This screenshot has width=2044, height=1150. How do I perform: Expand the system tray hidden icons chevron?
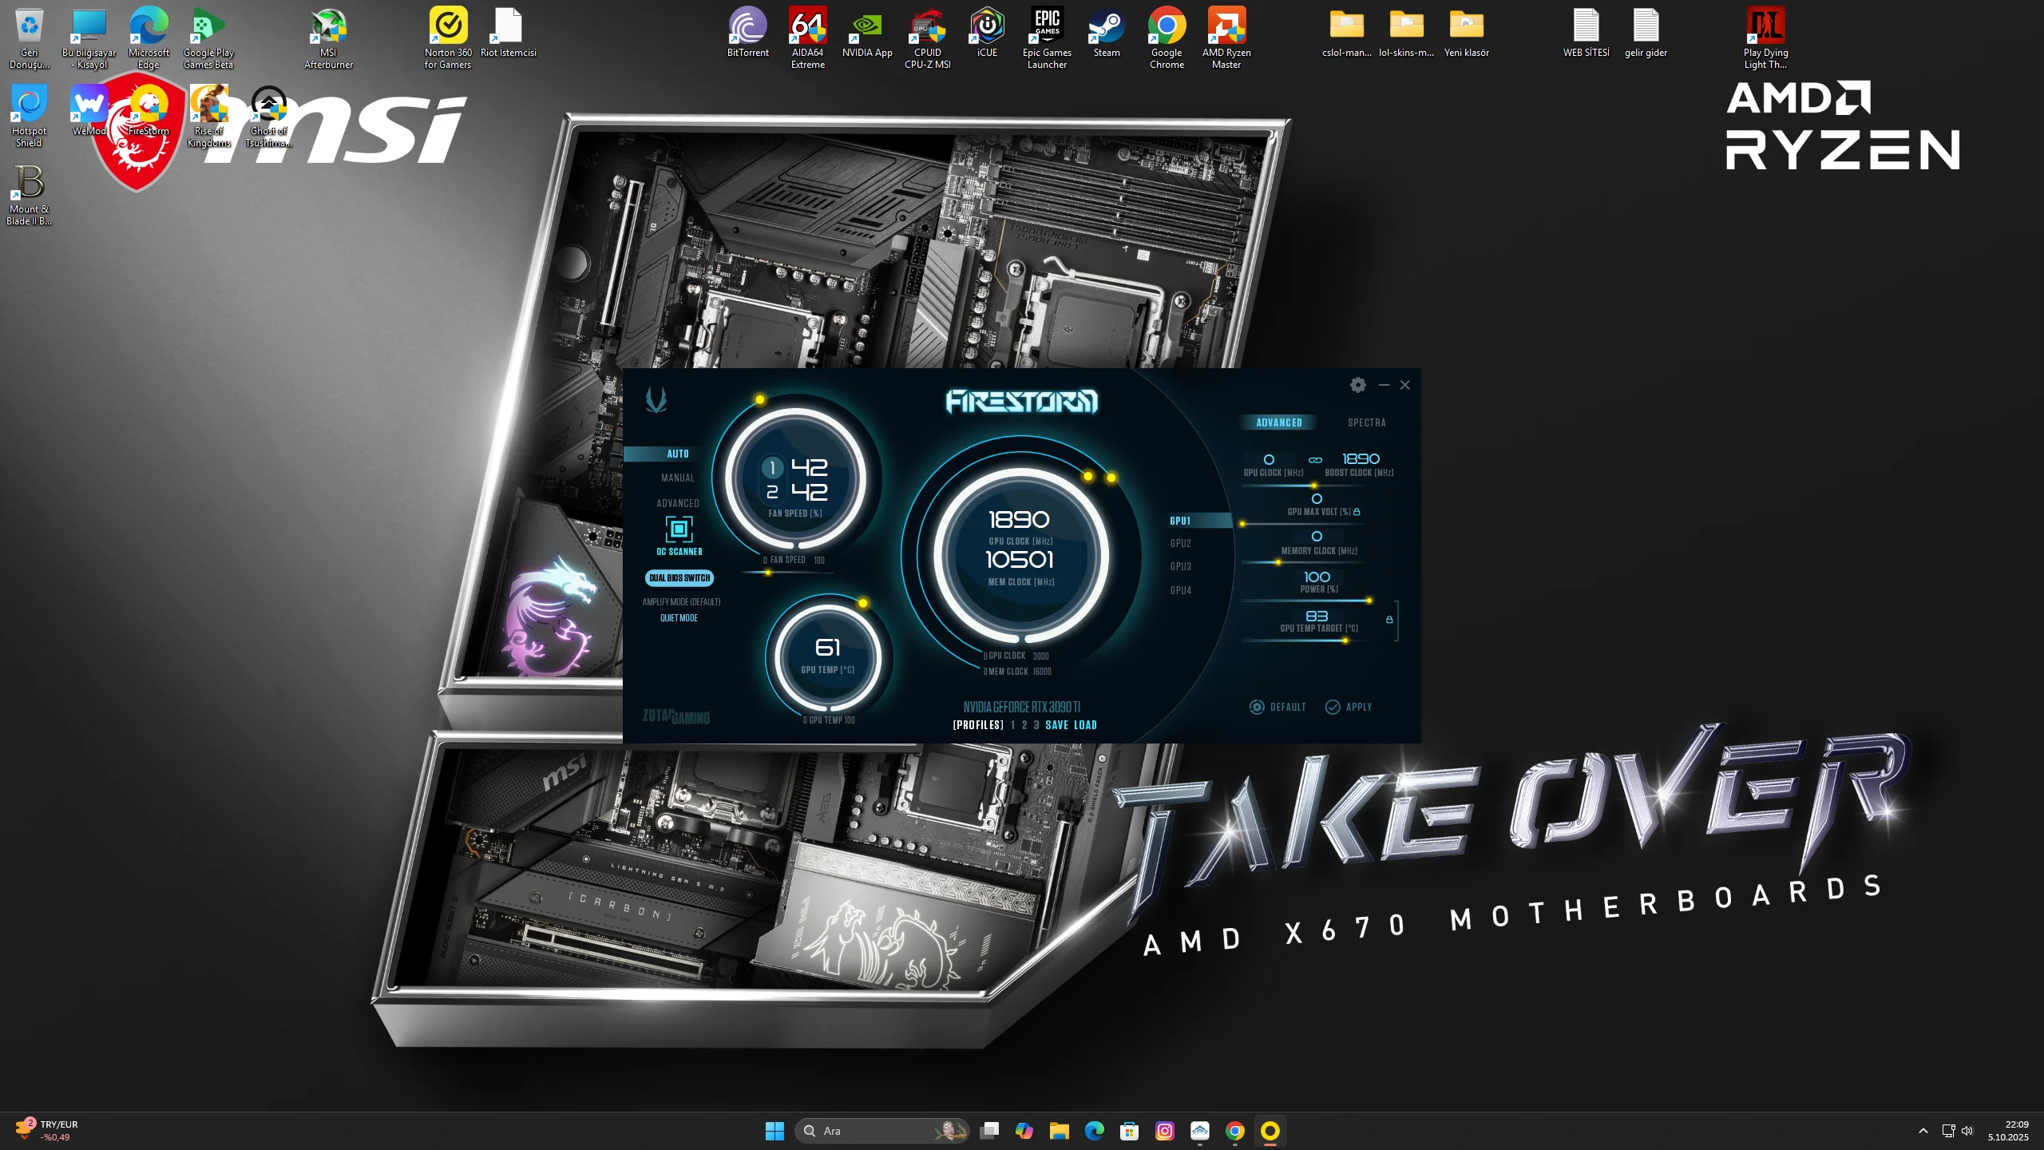(x=1923, y=1131)
